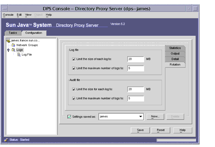Select james.france.sun.co... tree node
215x147 pixels.
pos(26,40)
